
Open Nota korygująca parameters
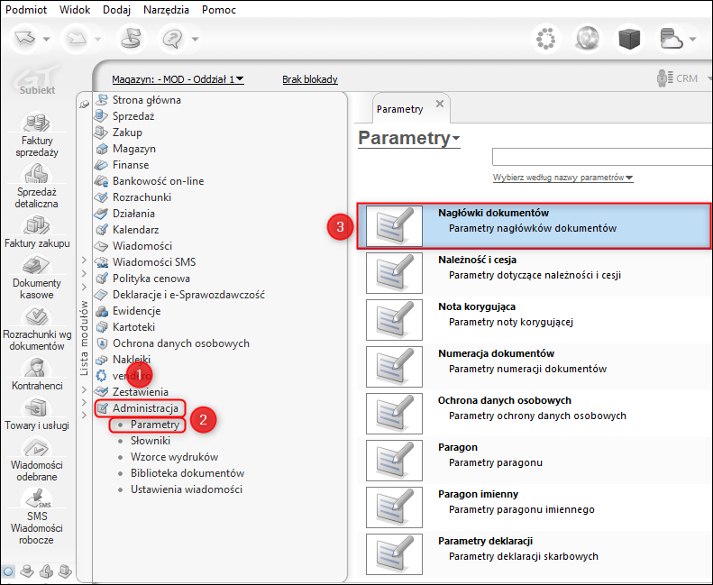tap(534, 320)
